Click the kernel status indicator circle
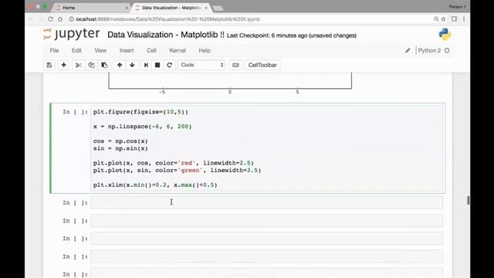 pyautogui.click(x=447, y=50)
